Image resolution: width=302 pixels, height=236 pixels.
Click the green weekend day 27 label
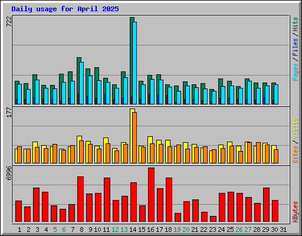pos(248,230)
